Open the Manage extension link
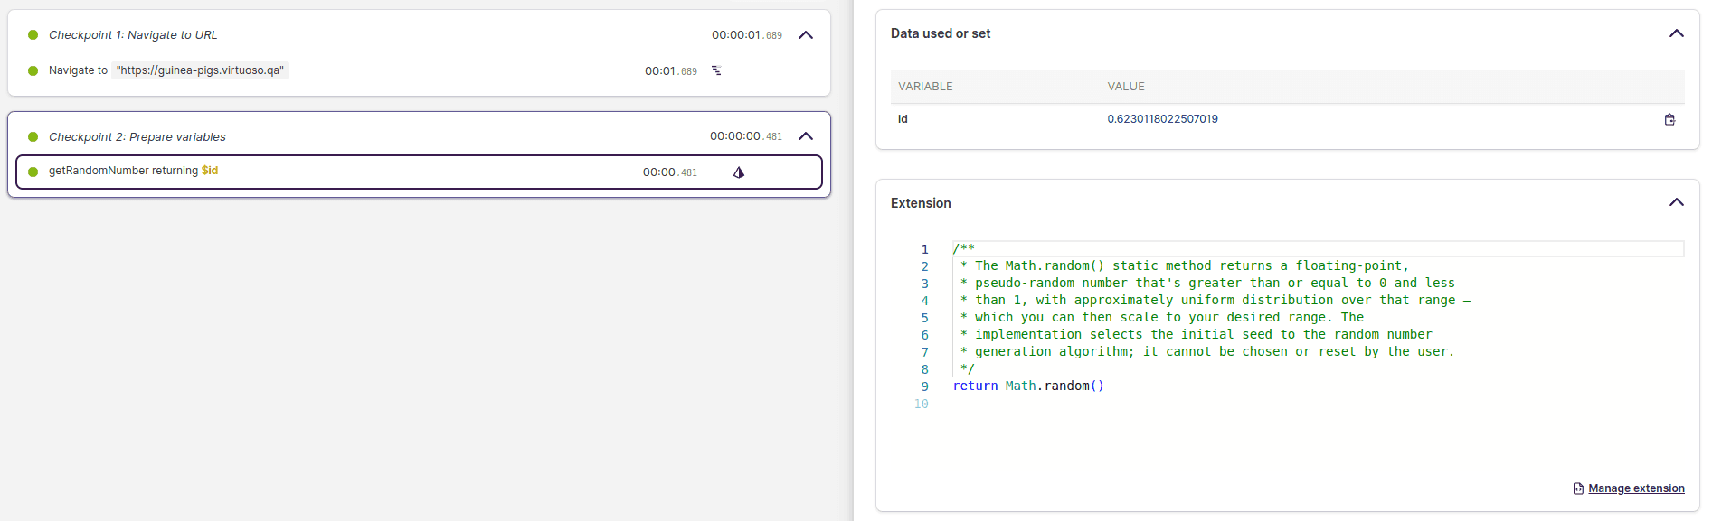The height and width of the screenshot is (521, 1712). point(1636,488)
